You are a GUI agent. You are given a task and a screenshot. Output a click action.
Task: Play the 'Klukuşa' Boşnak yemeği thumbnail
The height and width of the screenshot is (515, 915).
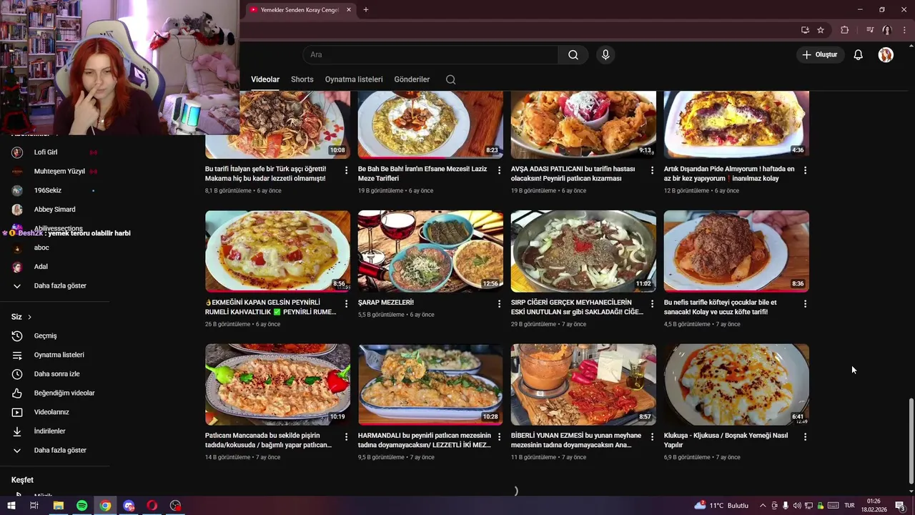click(736, 385)
